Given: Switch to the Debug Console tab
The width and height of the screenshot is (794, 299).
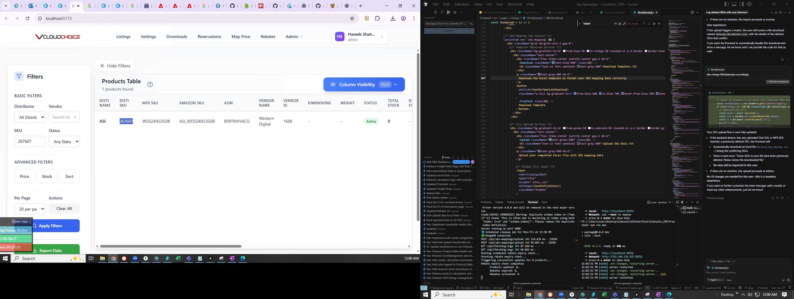Looking at the screenshot, I should click(515, 202).
